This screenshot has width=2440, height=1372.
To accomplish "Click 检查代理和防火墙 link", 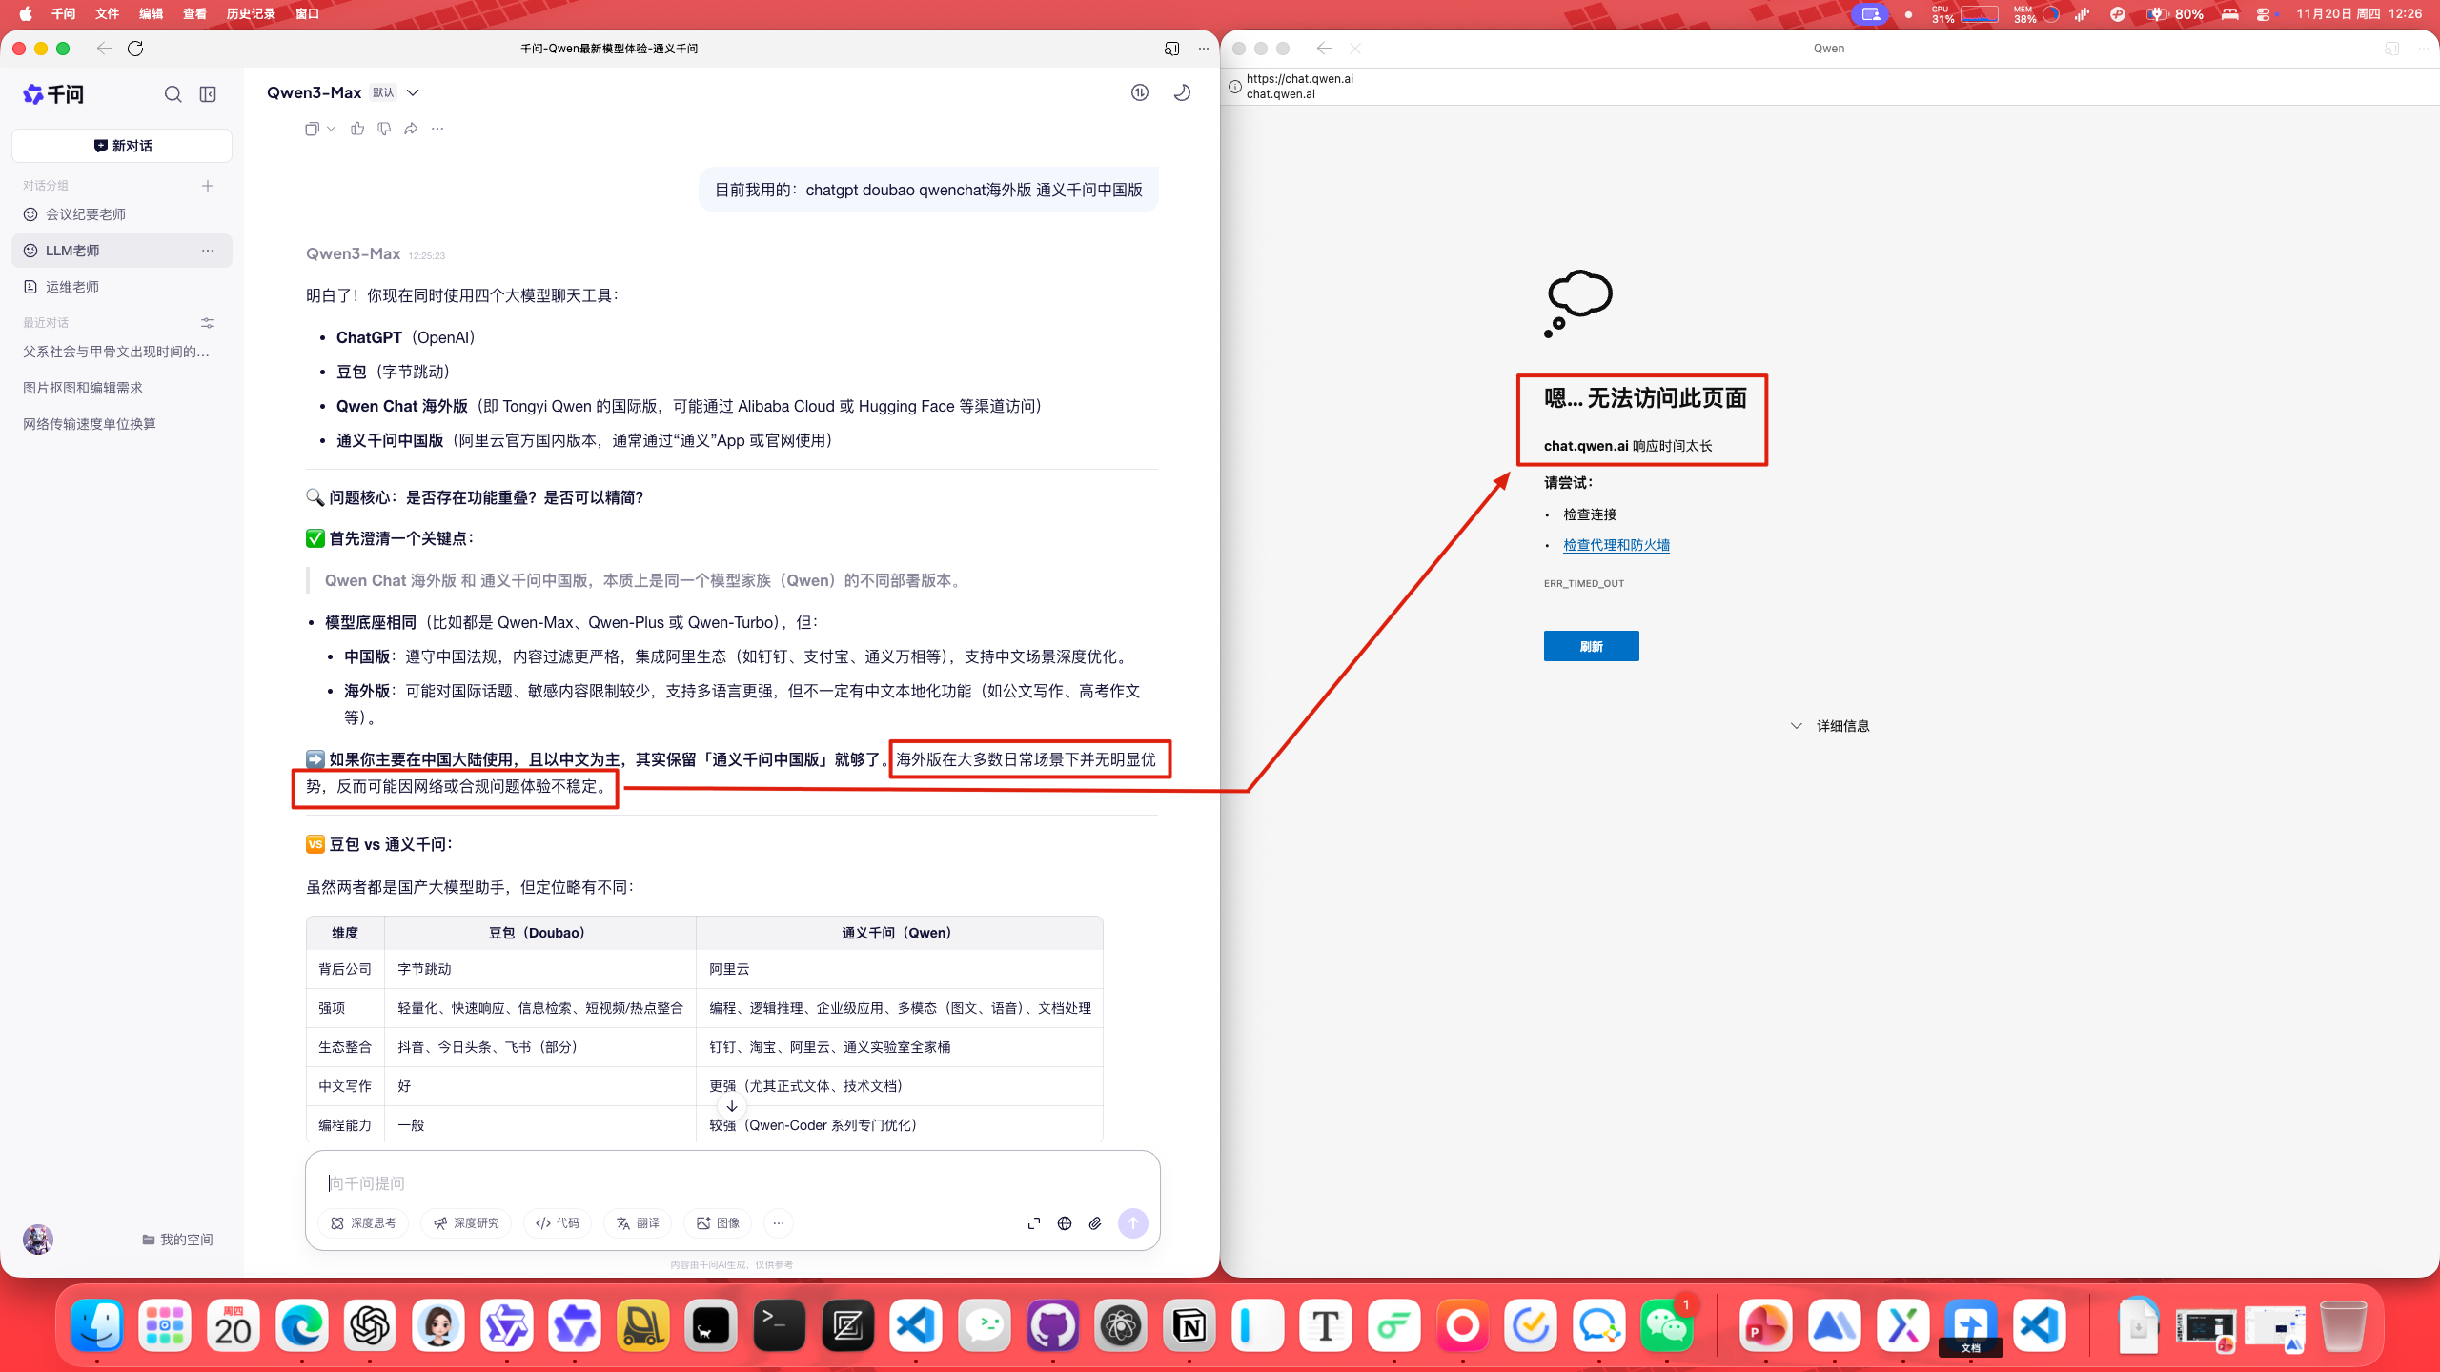I will coord(1616,545).
